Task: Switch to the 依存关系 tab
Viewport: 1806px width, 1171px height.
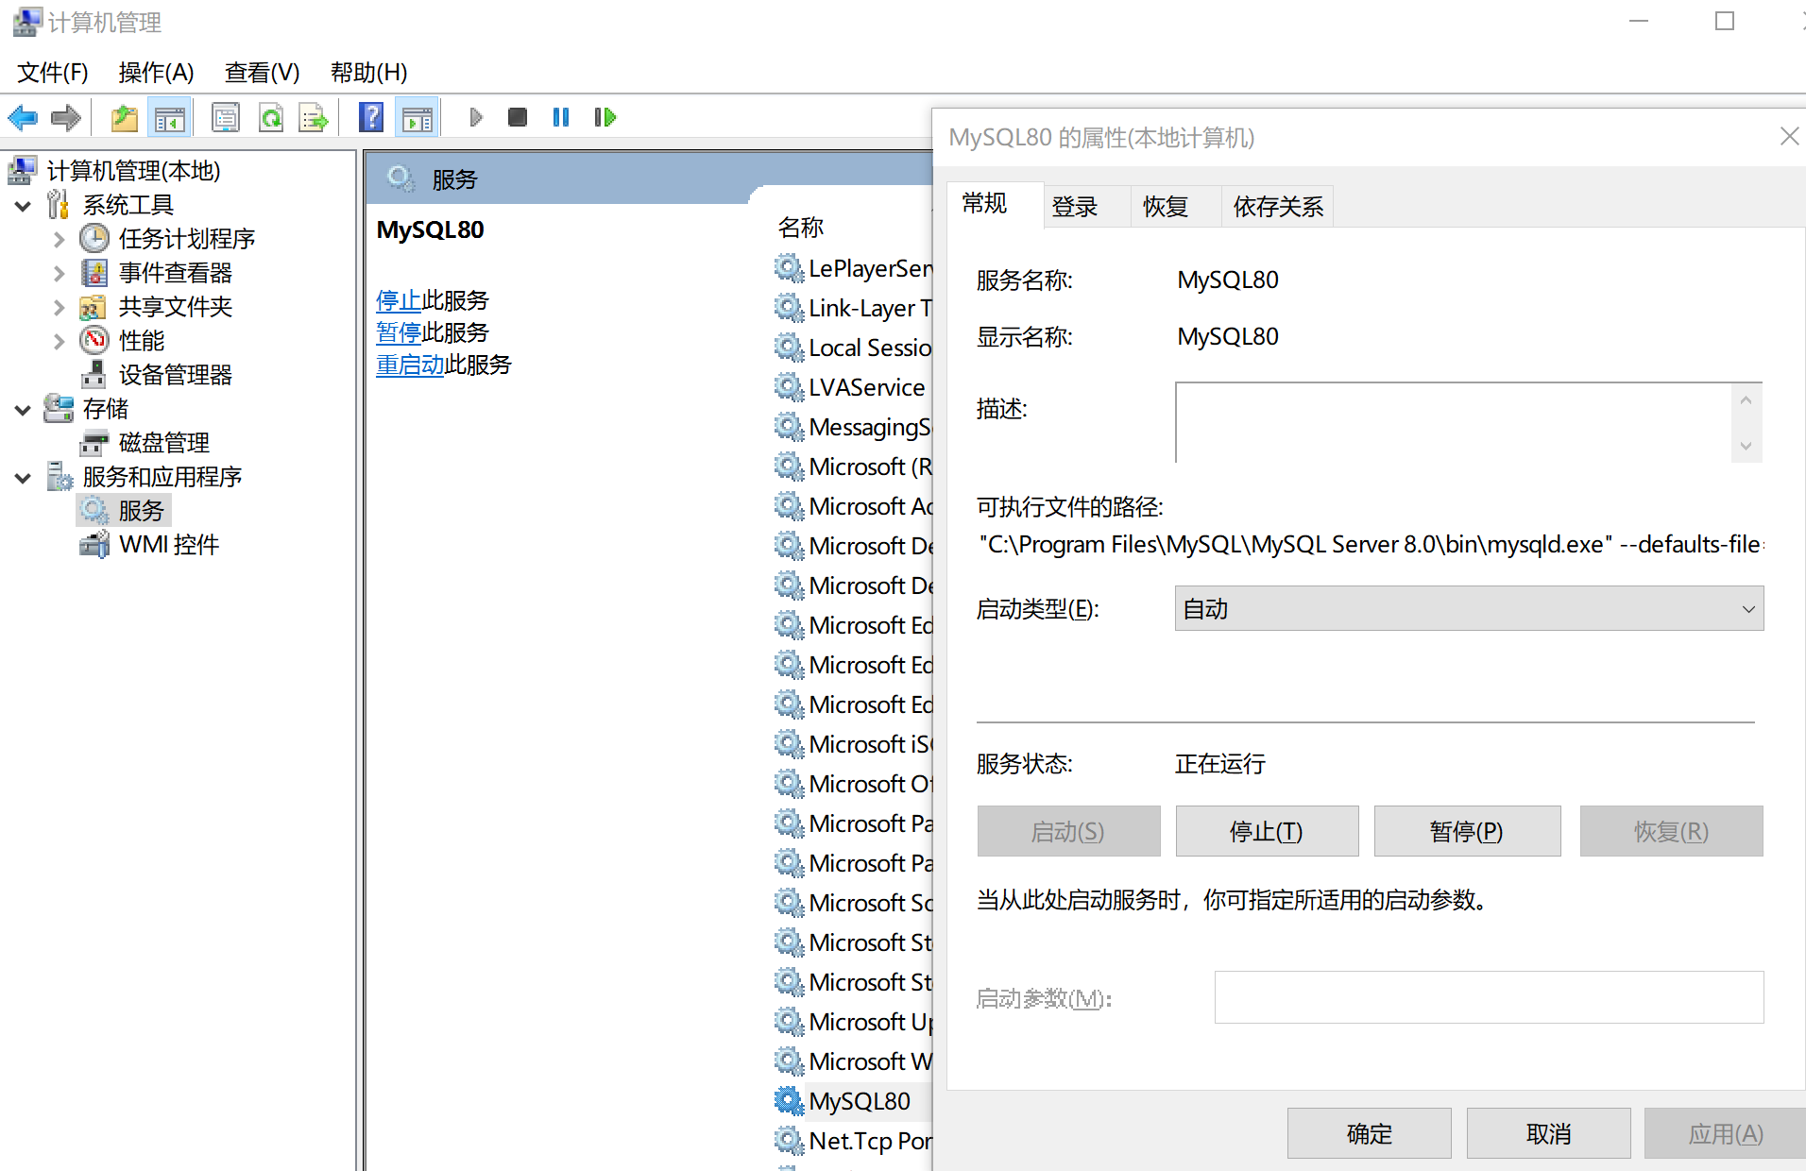Action: pos(1277,207)
